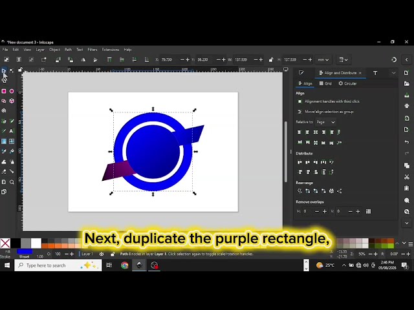Screen dimensions: 414x310
Task: Collapse panel with the left arrow button
Action: point(407,60)
